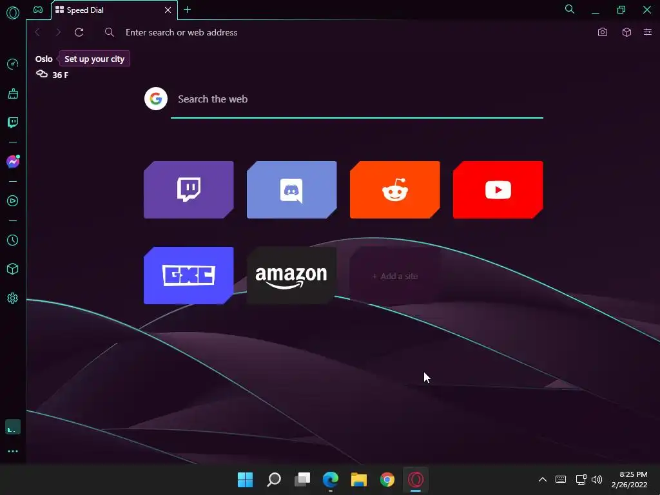Click the address bar search field

coord(345,32)
